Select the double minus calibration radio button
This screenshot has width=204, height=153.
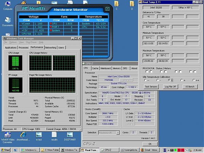[x=145, y=80]
